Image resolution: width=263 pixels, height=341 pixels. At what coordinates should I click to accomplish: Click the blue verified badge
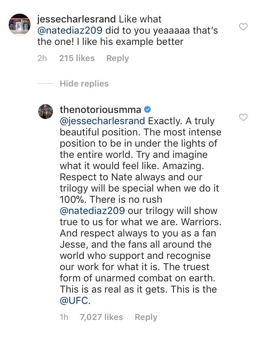pos(148,109)
